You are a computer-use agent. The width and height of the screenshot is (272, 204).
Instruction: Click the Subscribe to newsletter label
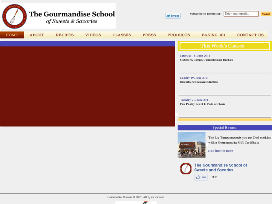205,14
